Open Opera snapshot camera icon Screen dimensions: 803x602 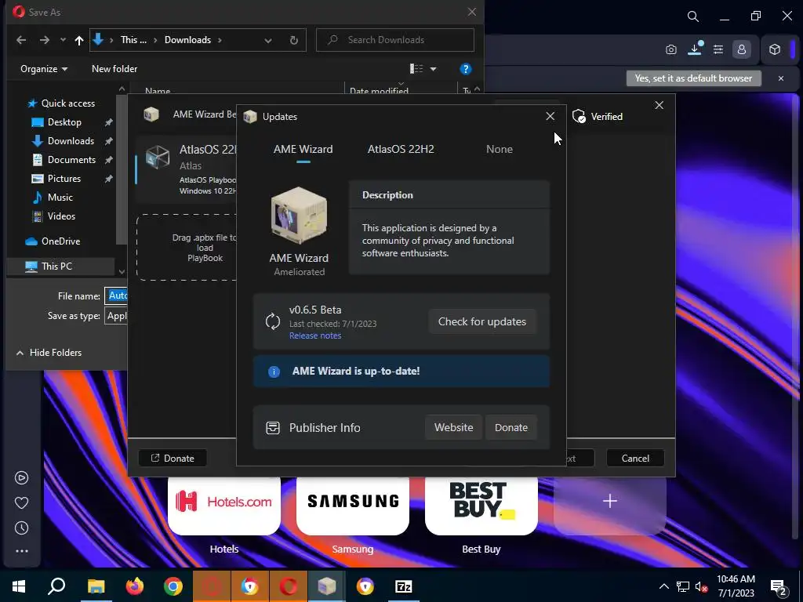(x=671, y=49)
